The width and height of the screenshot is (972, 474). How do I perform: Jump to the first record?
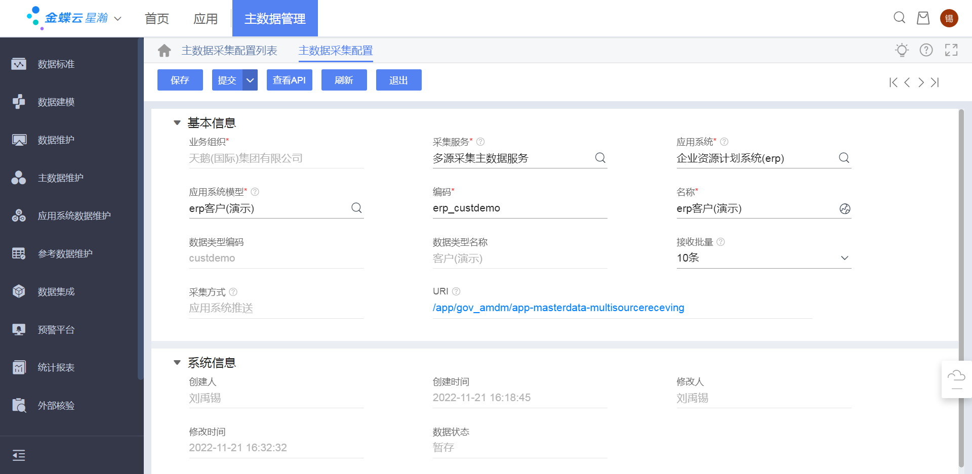point(894,82)
